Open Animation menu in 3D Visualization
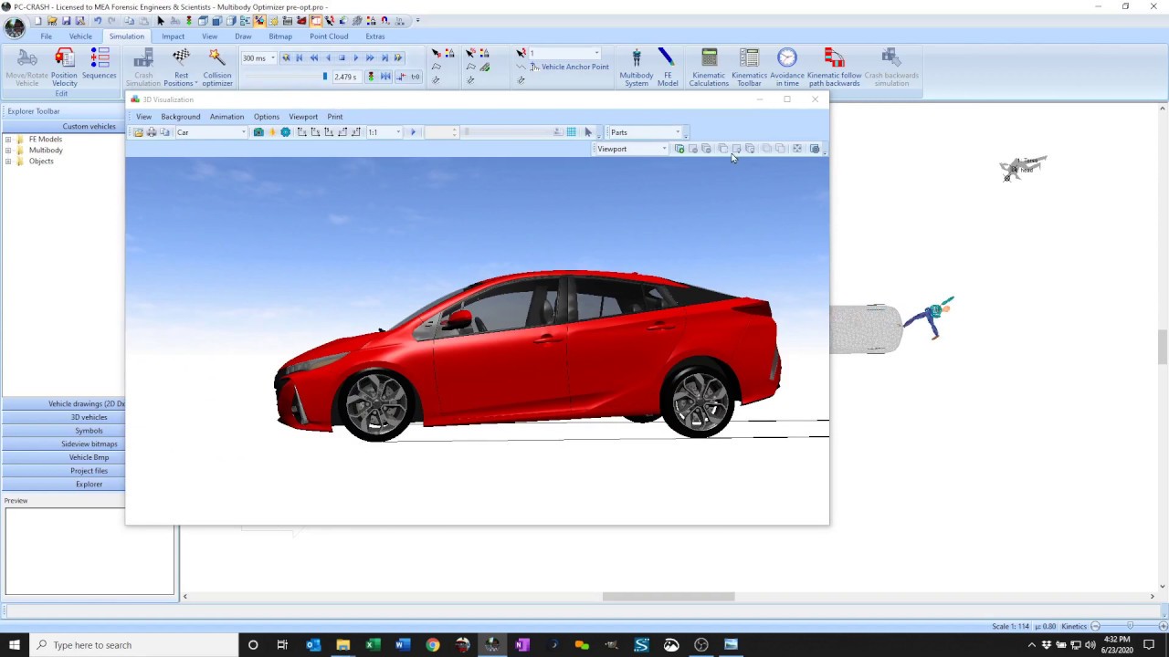Screen dimensions: 1169x657 pos(226,117)
